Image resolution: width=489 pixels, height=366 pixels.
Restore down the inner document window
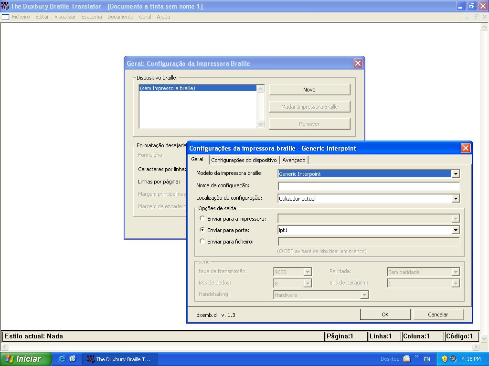coord(476,17)
